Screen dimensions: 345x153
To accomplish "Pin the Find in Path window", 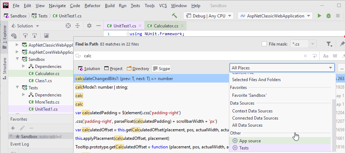I will 342,44.
